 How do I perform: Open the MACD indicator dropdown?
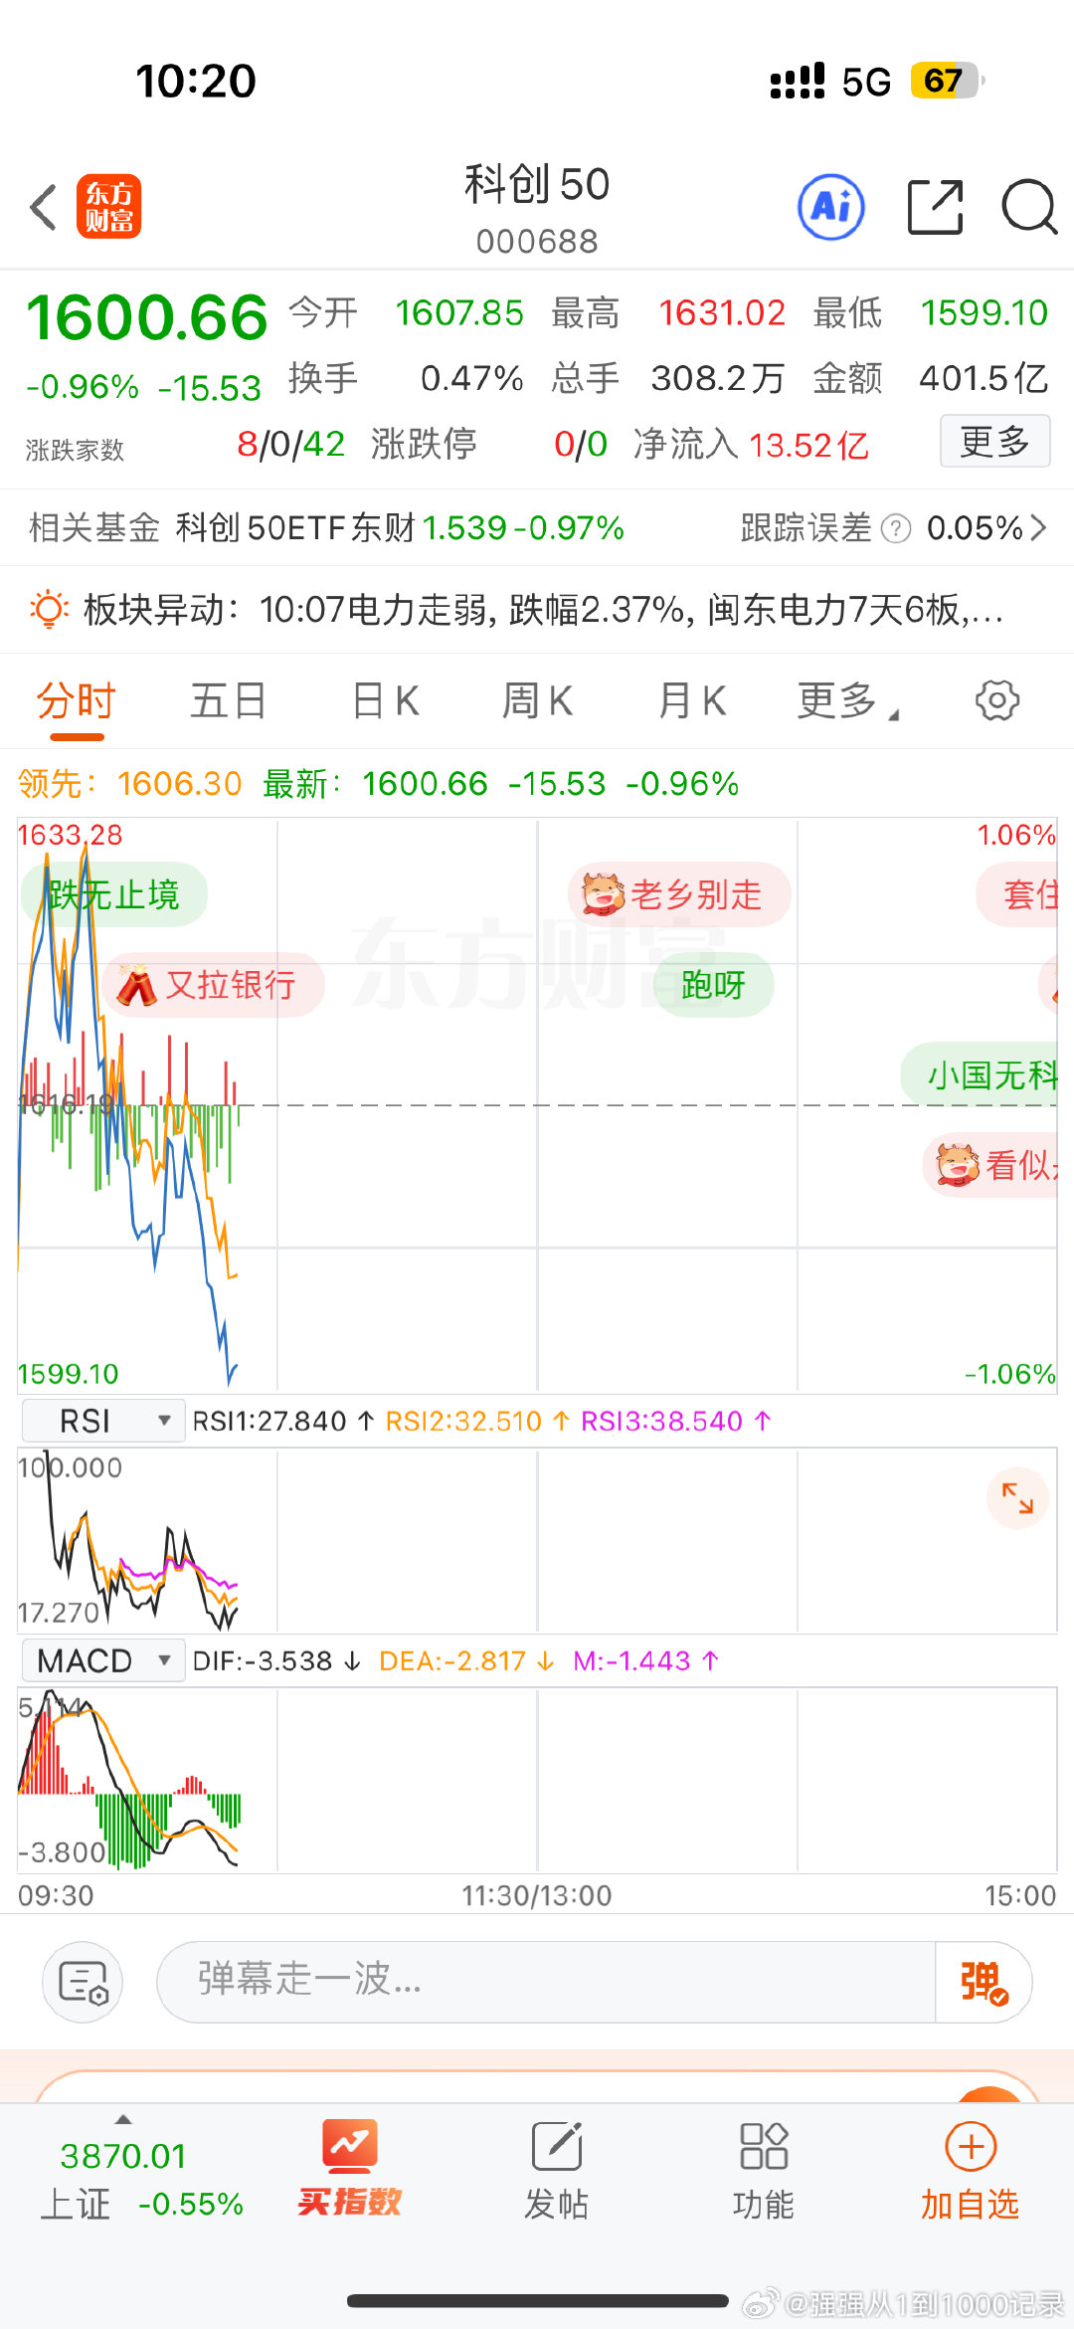[103, 1660]
